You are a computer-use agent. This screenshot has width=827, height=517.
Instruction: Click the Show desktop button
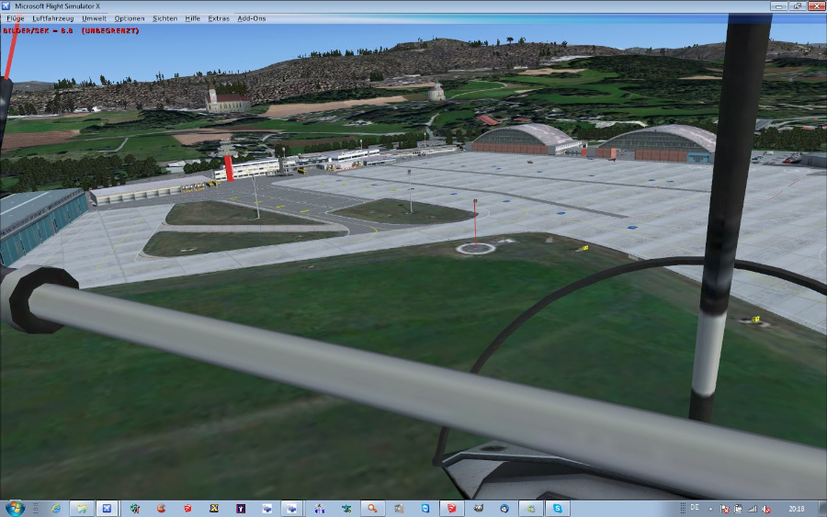[822, 509]
